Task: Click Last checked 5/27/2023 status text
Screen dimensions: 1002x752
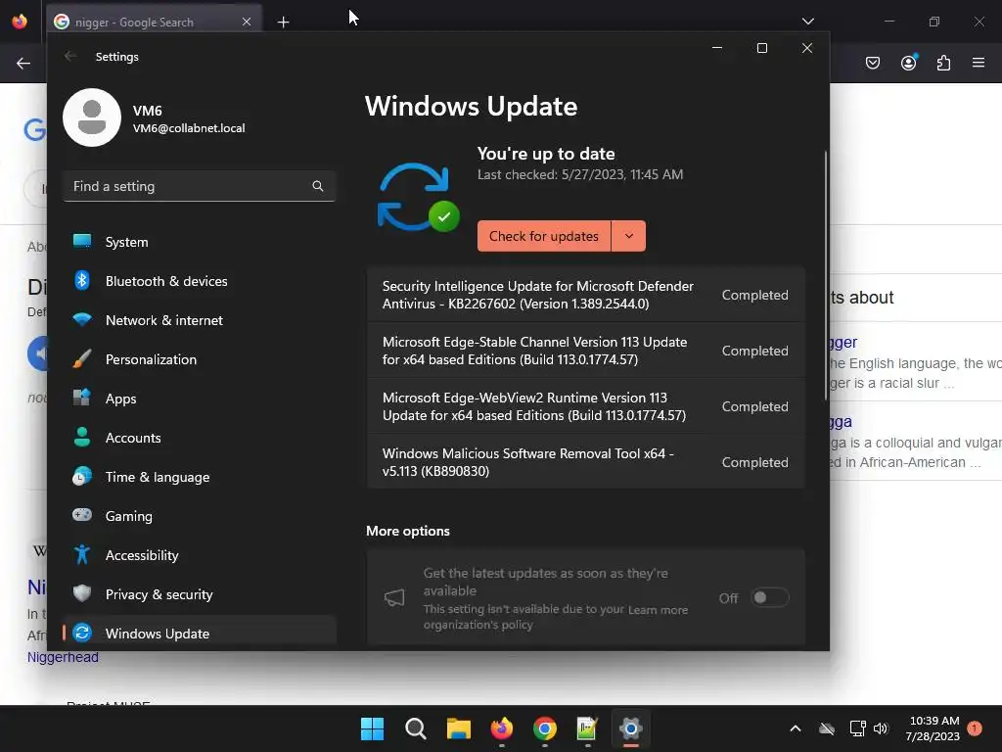Action: coord(580,174)
